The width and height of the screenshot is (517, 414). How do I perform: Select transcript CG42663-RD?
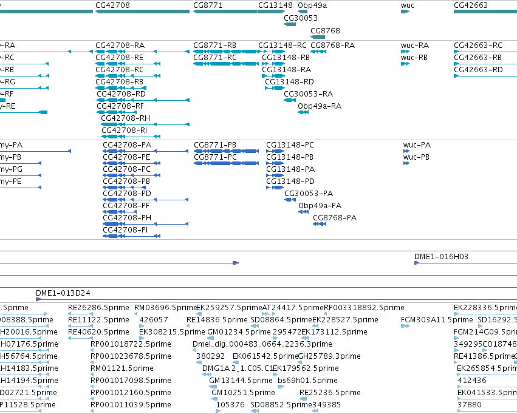(x=479, y=69)
